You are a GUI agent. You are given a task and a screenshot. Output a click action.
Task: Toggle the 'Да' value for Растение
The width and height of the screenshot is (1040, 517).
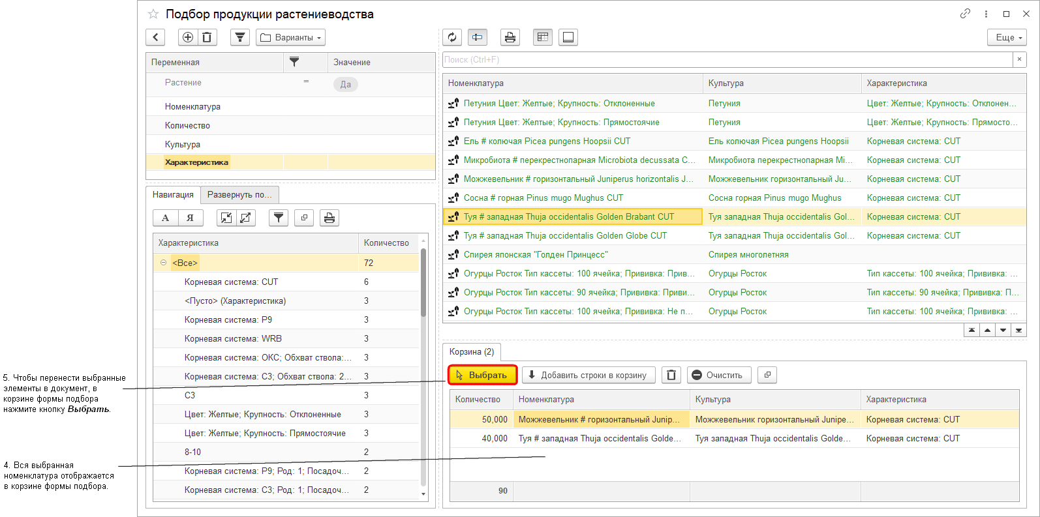(345, 84)
